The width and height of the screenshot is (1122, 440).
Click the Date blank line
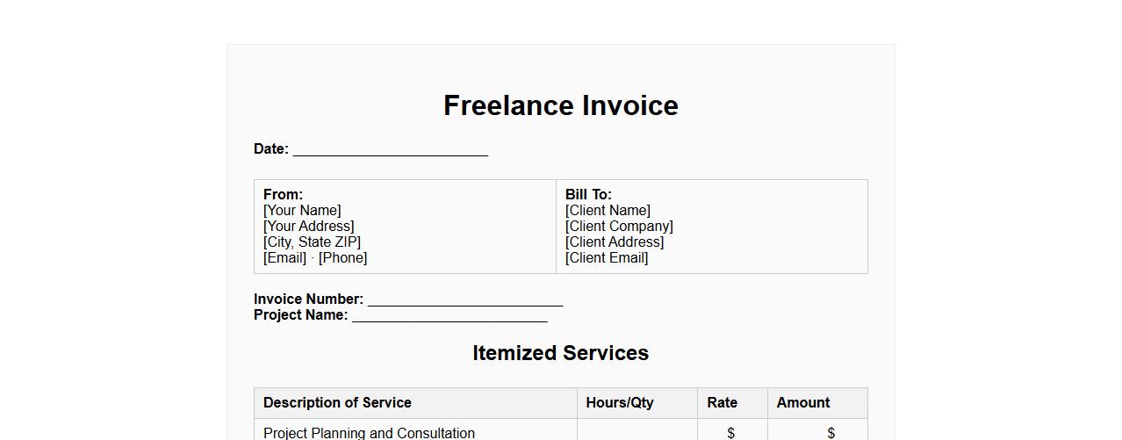(390, 149)
